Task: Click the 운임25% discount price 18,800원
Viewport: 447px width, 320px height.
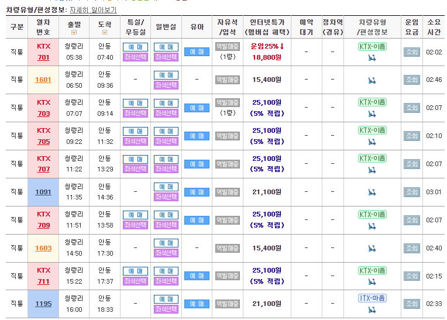Action: coord(267,57)
